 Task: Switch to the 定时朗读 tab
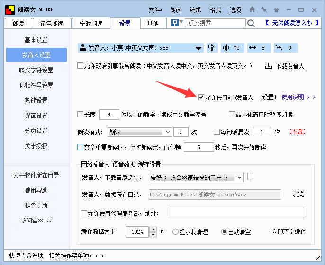click(x=91, y=24)
